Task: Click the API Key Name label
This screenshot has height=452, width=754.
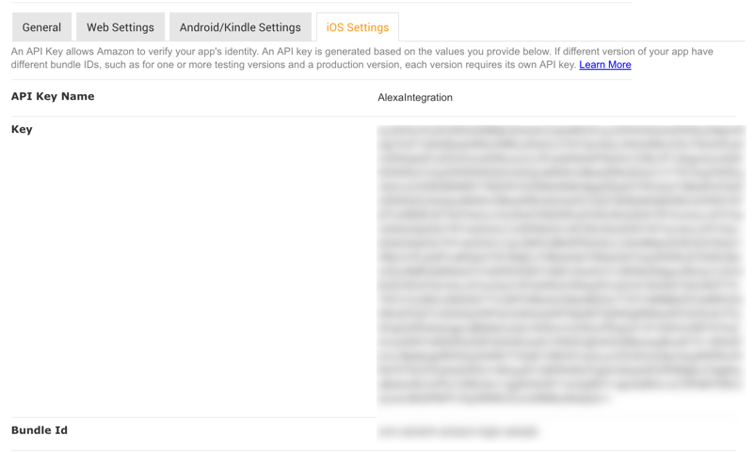Action: [53, 97]
